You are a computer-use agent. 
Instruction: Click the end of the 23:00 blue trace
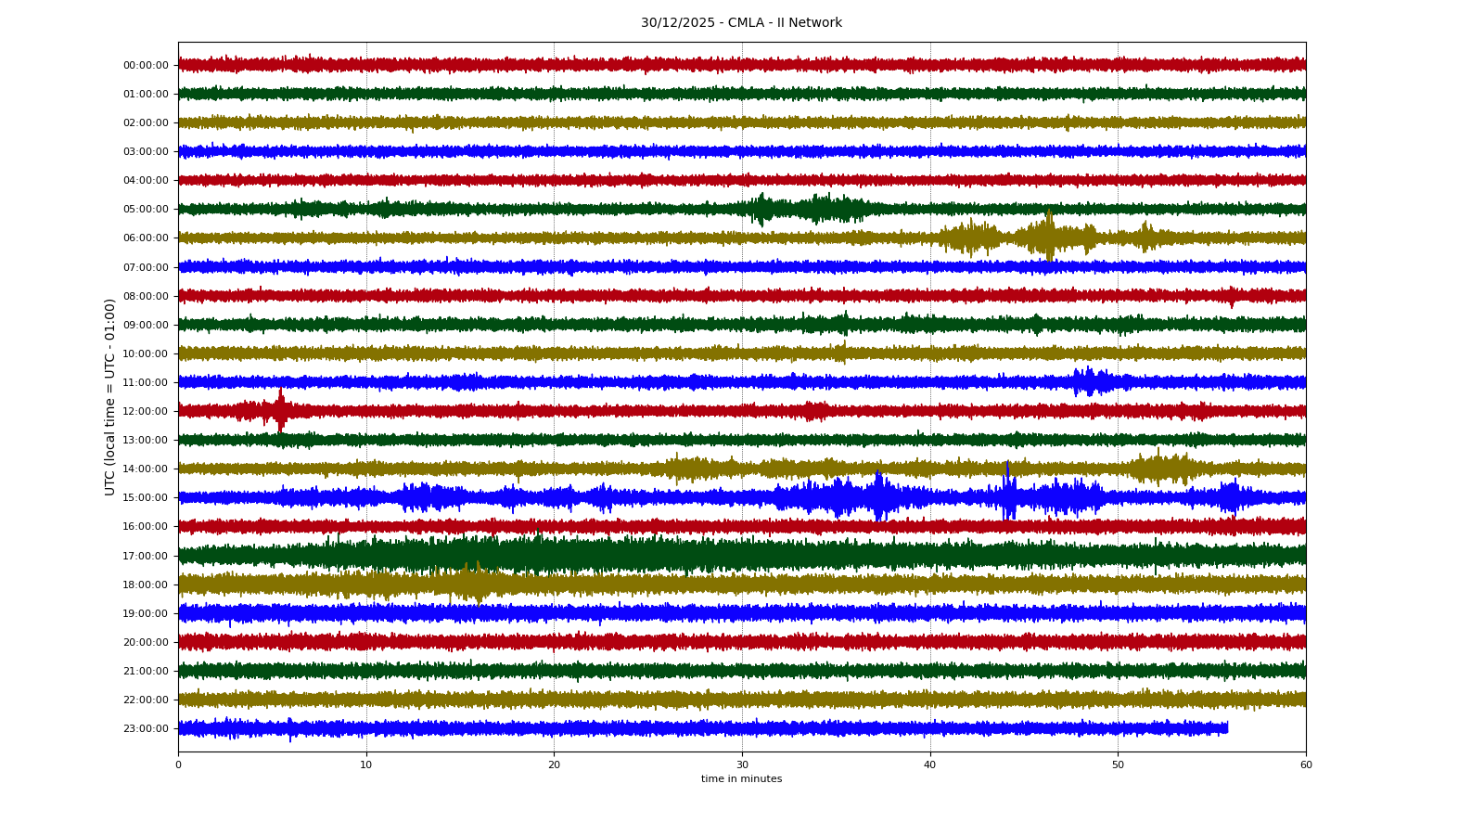point(1226,728)
